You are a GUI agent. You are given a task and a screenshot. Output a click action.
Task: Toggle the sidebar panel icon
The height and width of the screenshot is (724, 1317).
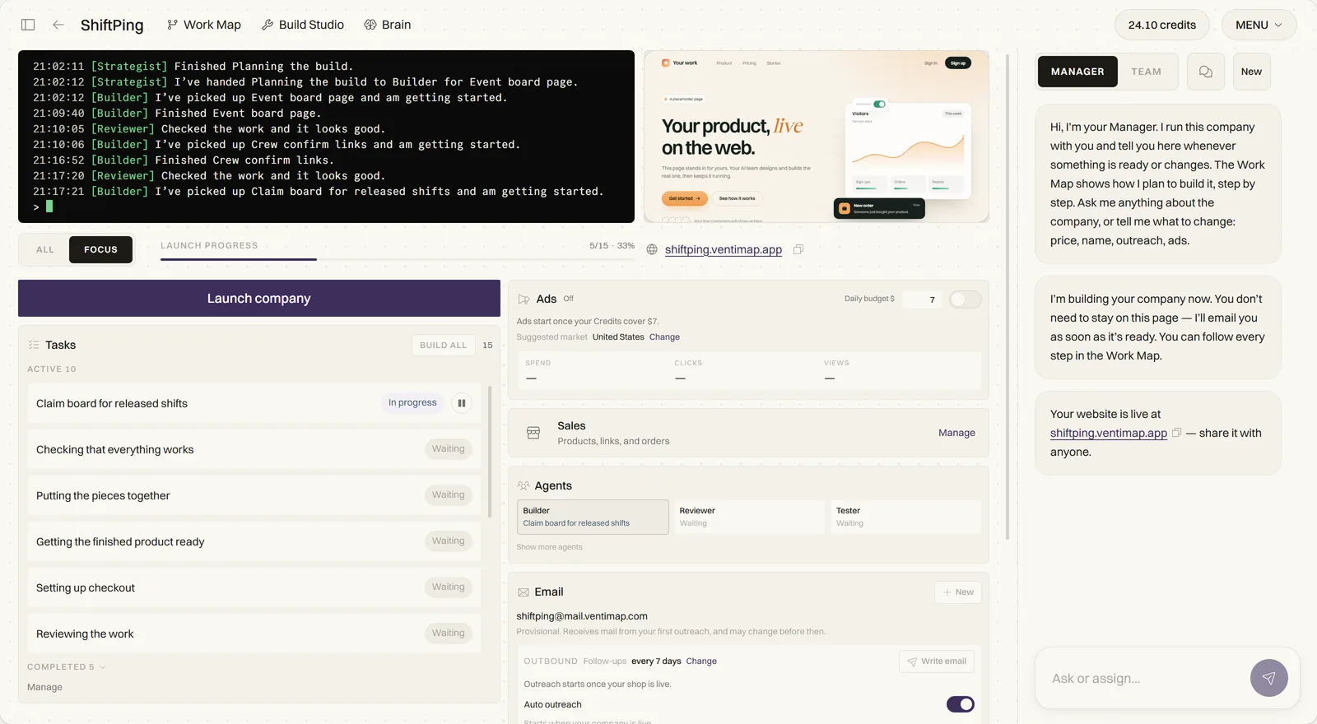(x=28, y=25)
